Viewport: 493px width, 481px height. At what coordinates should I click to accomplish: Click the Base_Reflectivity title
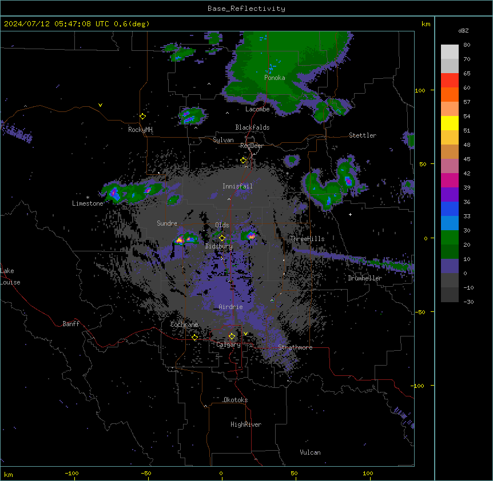(x=247, y=9)
